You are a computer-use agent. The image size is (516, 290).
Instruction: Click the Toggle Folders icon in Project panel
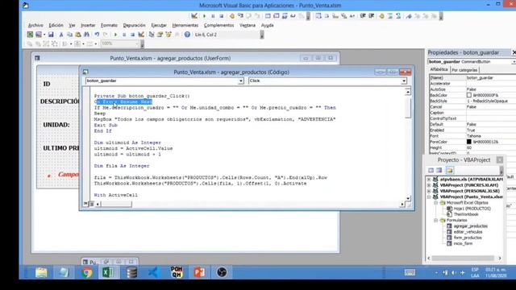click(x=450, y=170)
